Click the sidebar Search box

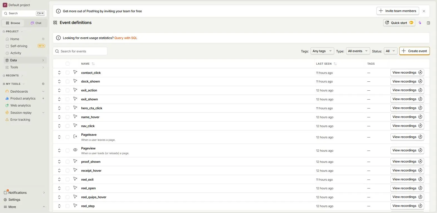[24, 13]
